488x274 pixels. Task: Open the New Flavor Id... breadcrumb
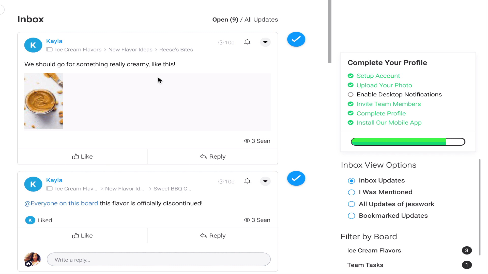125,189
